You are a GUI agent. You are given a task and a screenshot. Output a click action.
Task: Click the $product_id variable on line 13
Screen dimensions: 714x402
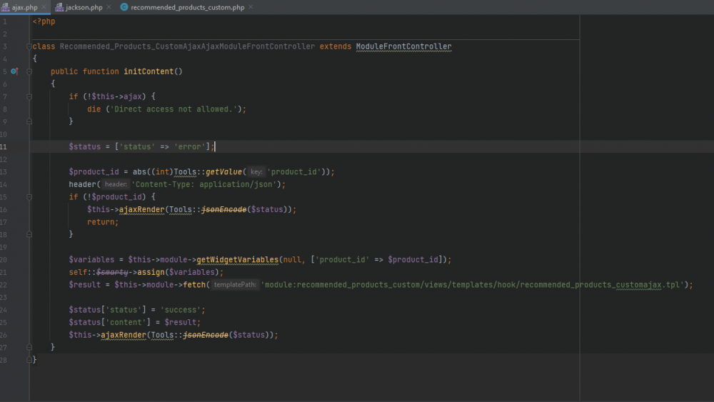pos(94,171)
